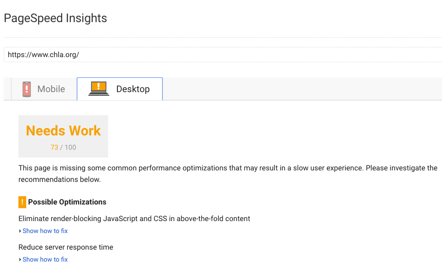Click the Eliminate render-blocking JavaScript rule text
Screen dimensions: 442x263
point(134,219)
